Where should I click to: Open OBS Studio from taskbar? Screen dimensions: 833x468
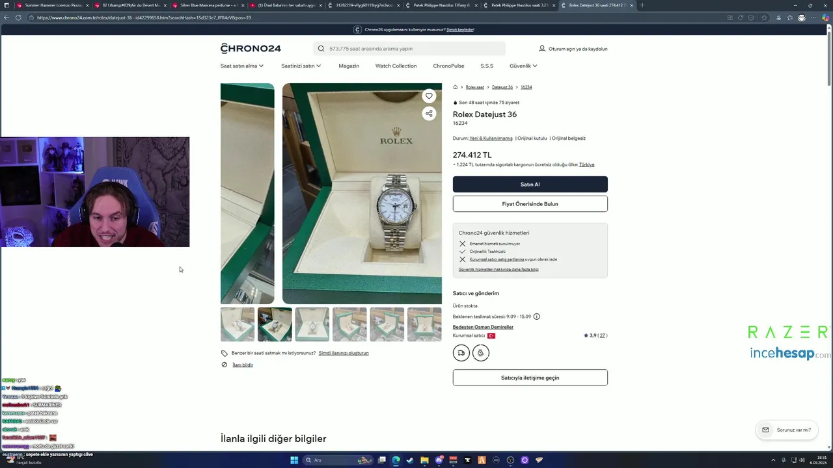pos(510,460)
